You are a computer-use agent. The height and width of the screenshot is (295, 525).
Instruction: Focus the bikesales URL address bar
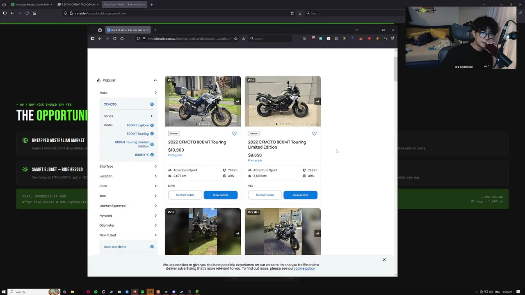tap(187, 39)
